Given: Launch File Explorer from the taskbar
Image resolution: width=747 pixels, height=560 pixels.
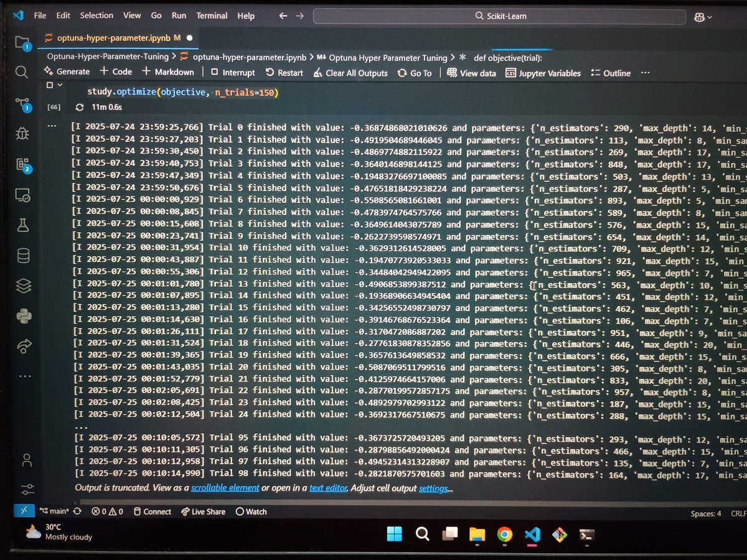Looking at the screenshot, I should click(477, 534).
